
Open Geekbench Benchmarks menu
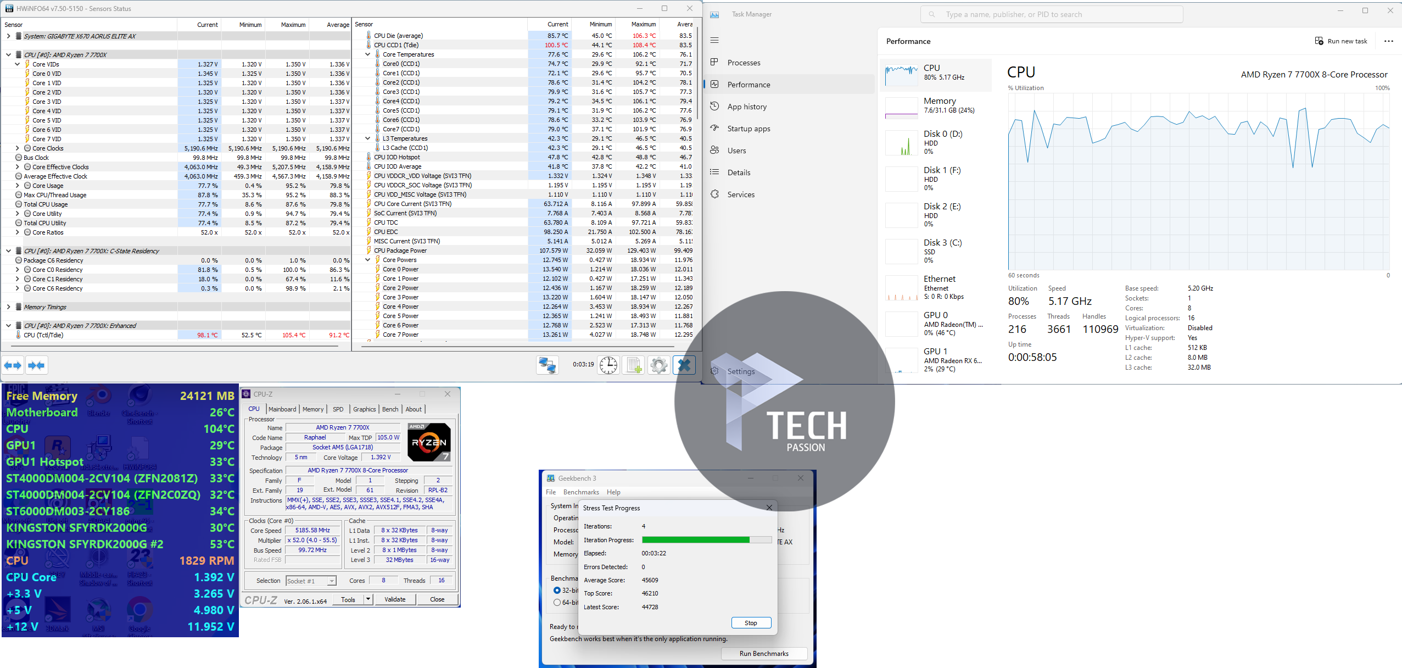(x=580, y=492)
